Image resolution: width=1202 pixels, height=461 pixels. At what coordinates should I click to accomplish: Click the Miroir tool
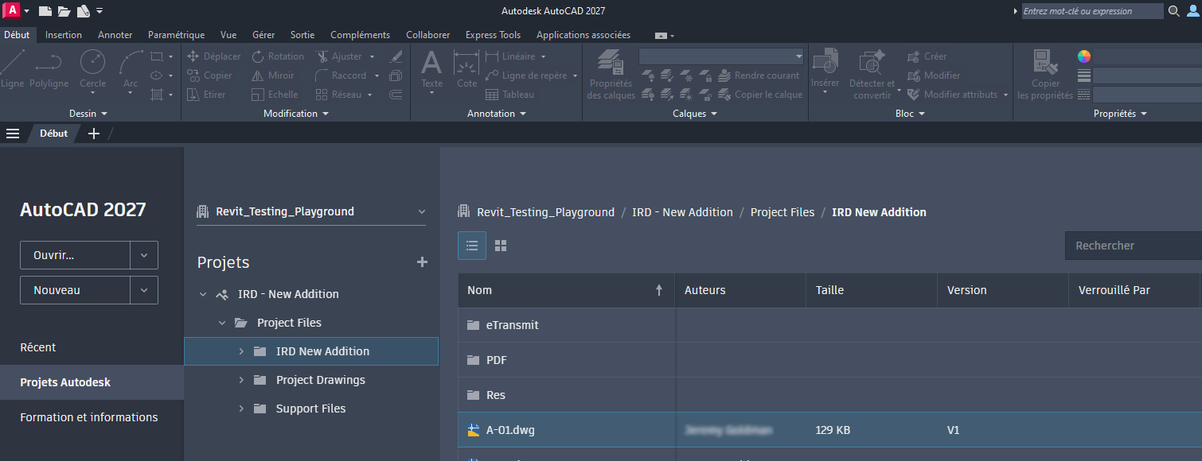point(273,76)
